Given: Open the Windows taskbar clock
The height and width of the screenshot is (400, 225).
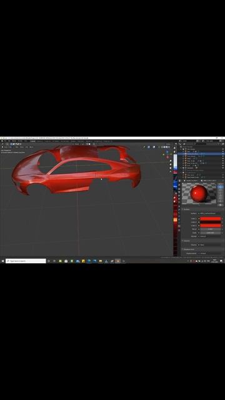Looking at the screenshot, I should [214, 261].
